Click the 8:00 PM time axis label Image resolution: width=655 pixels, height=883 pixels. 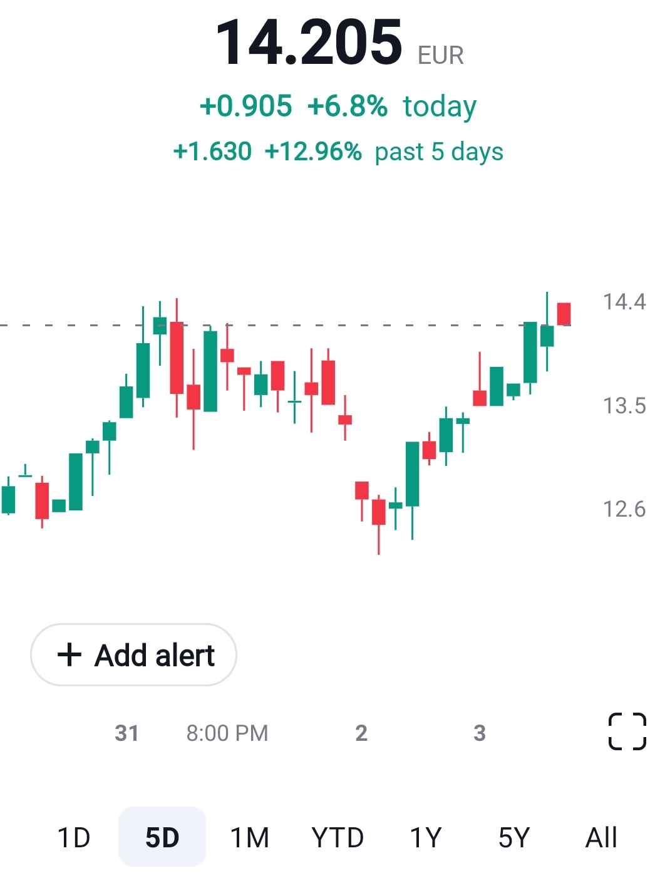point(227,733)
